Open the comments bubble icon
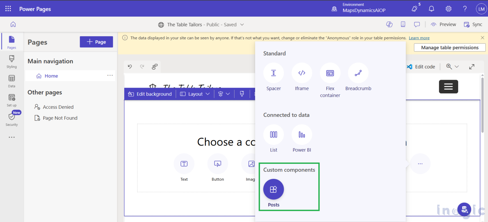The height and width of the screenshot is (222, 488). click(417, 24)
